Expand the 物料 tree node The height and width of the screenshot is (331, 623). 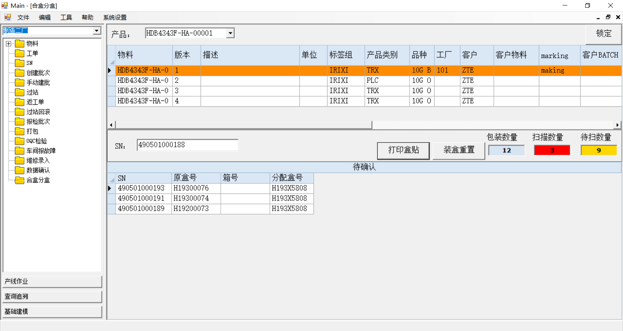pyautogui.click(x=9, y=44)
